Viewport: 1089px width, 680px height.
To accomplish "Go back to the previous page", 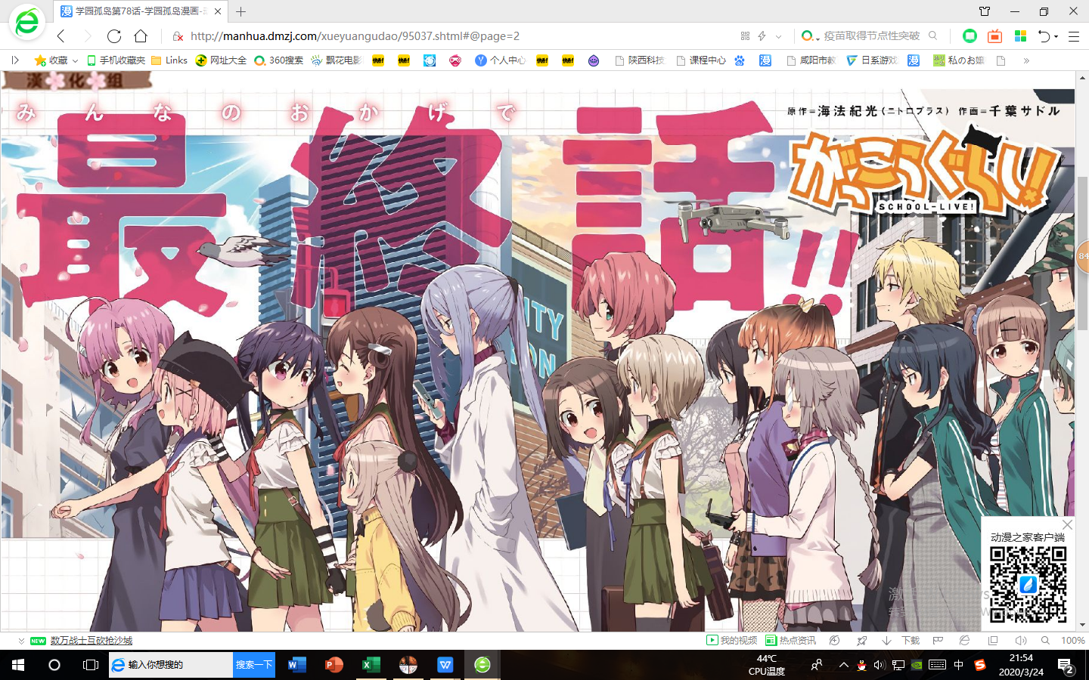I will [x=61, y=36].
